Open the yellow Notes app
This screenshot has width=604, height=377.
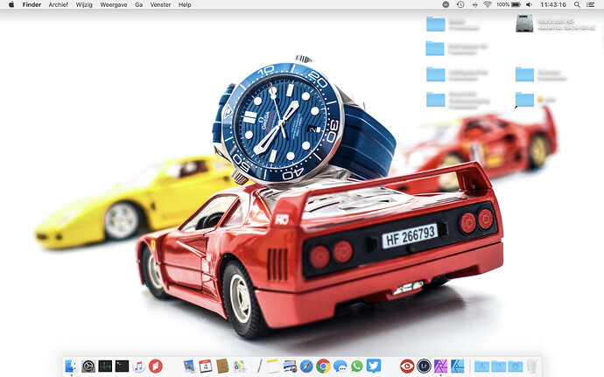[273, 366]
